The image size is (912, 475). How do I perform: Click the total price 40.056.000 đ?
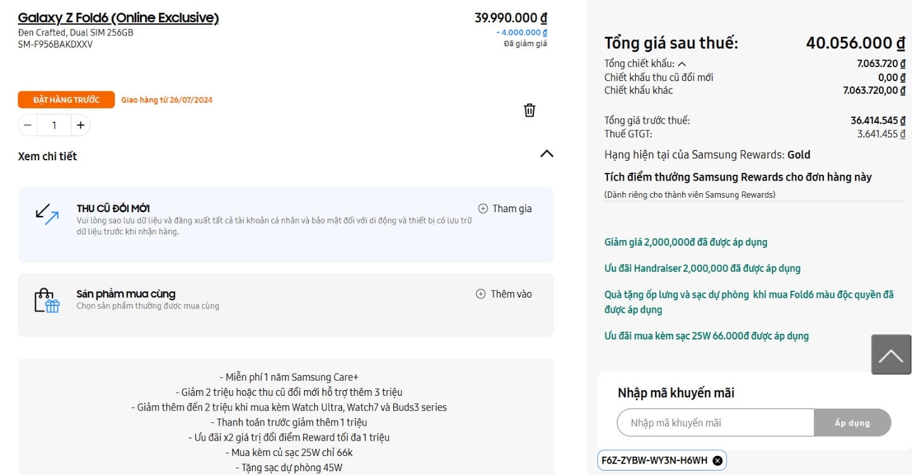pos(855,43)
